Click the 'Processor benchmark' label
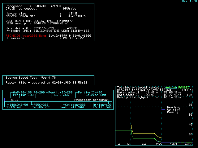This screenshot has height=148, width=198. coord(92,100)
